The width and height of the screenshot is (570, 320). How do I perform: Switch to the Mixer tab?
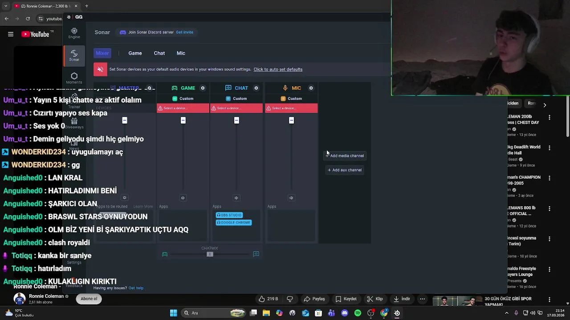102,53
